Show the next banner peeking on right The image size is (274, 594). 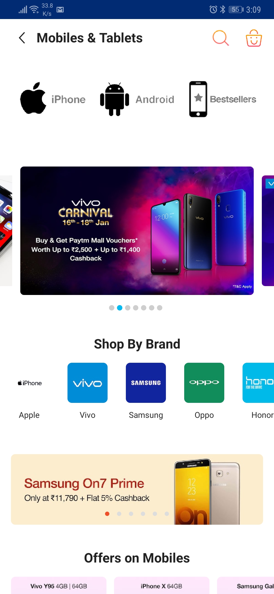(x=268, y=231)
